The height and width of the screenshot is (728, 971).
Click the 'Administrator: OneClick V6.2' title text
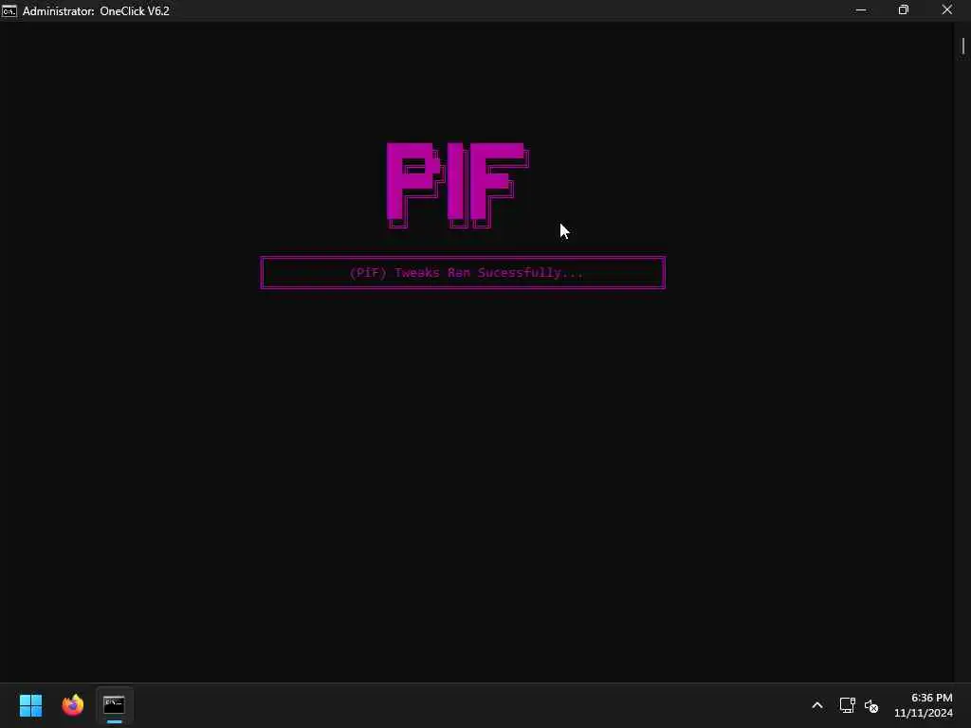click(96, 11)
